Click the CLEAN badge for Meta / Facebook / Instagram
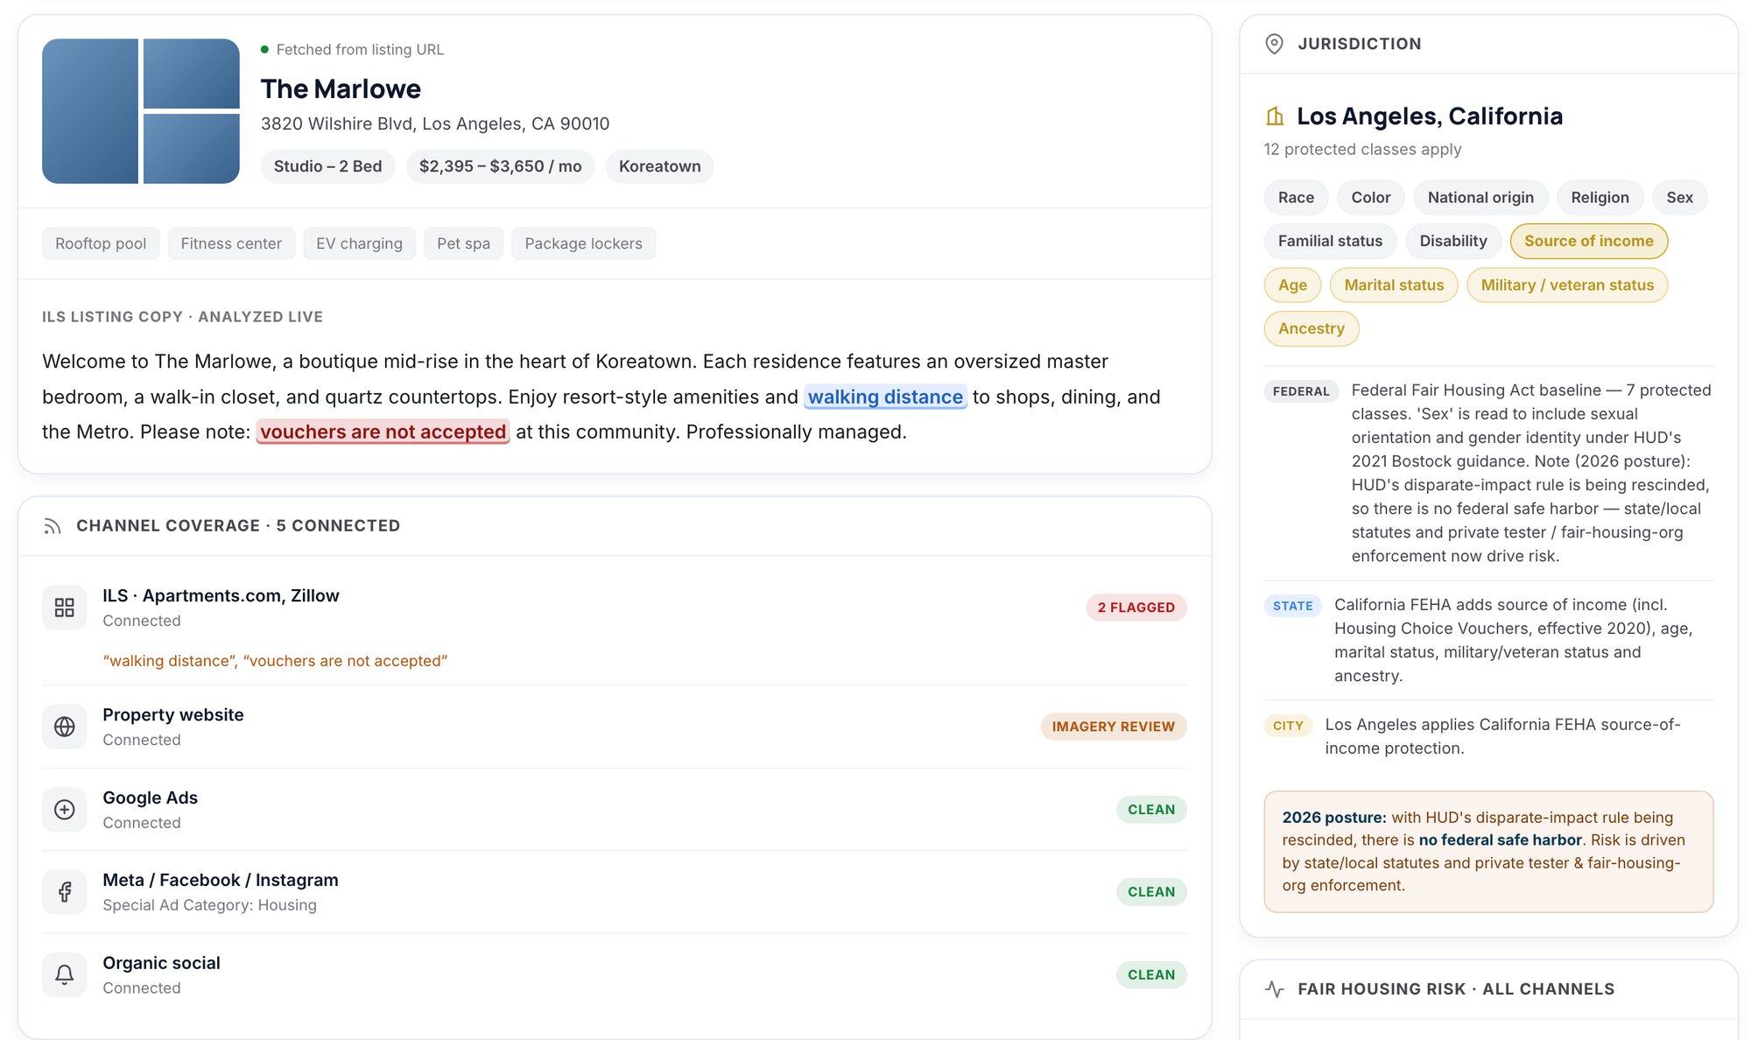The image size is (1751, 1040). tap(1151, 892)
